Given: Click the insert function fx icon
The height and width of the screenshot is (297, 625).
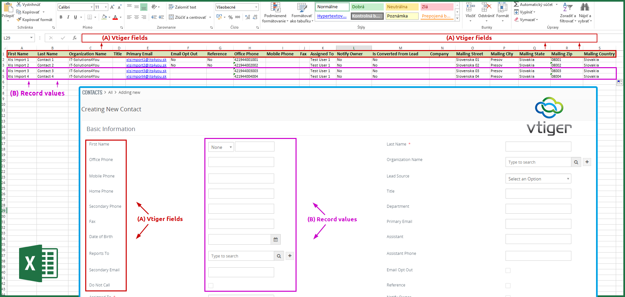Looking at the screenshot, I should (75, 38).
